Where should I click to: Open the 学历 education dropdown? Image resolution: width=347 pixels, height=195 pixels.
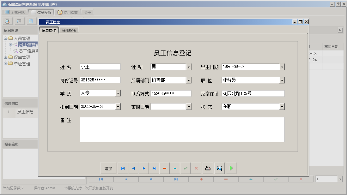click(118, 93)
